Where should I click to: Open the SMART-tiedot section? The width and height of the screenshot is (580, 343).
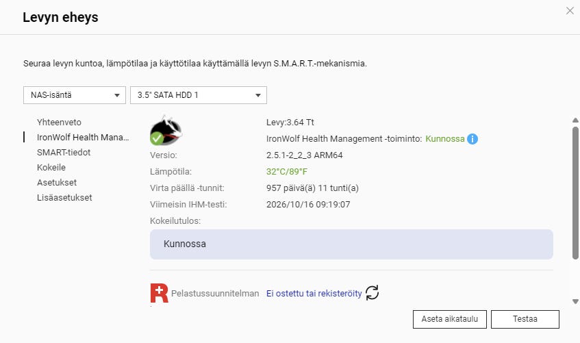64,153
